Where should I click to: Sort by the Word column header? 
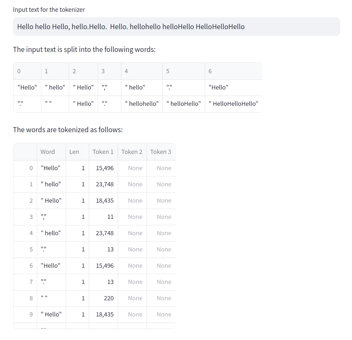click(x=48, y=152)
